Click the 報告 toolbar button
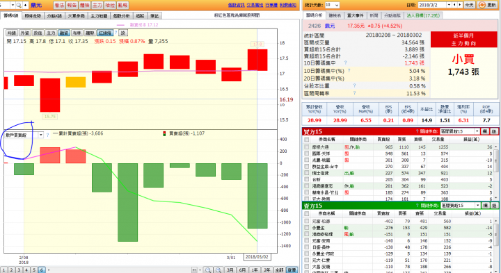 [72, 5]
